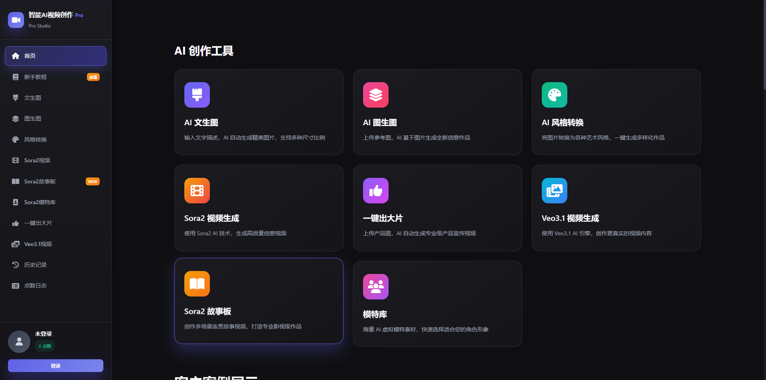Open 首页 in the sidebar
The height and width of the screenshot is (380, 766).
click(x=55, y=56)
